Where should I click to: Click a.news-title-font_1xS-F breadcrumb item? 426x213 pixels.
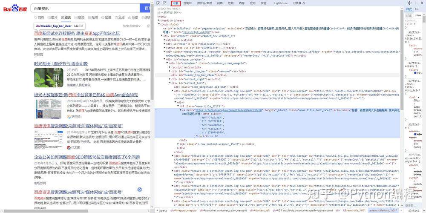point(384,210)
